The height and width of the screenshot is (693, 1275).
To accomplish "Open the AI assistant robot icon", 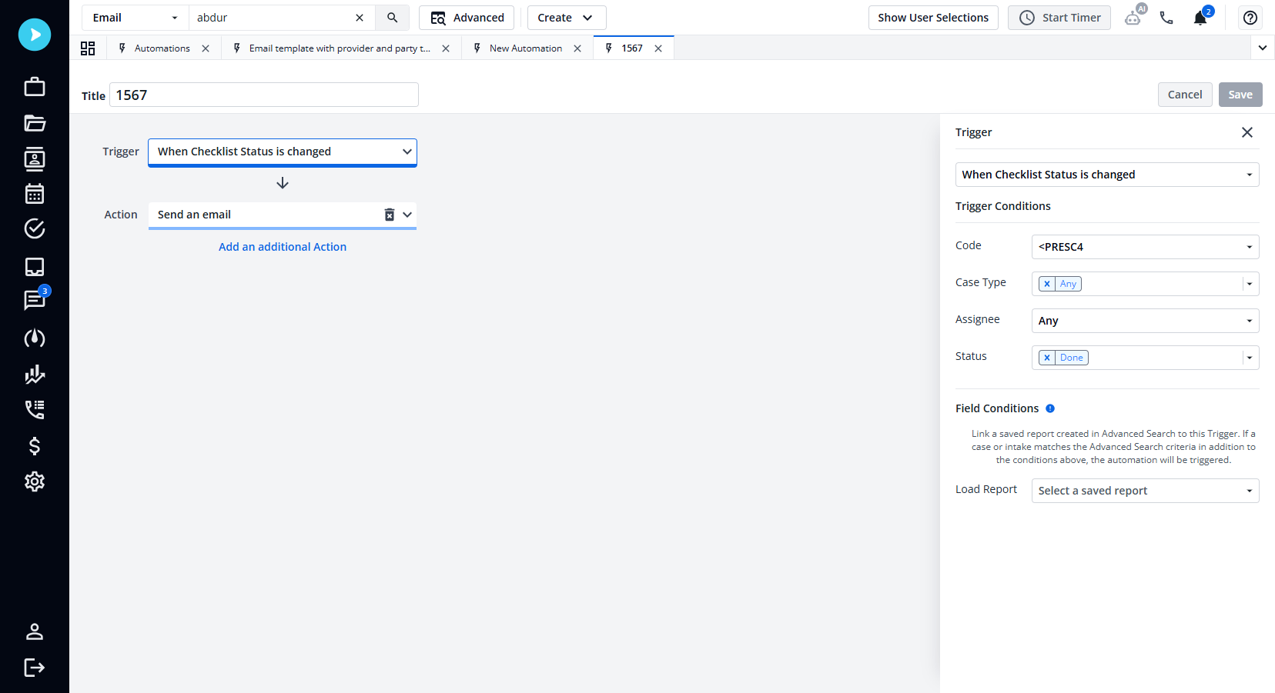I will tap(1133, 17).
